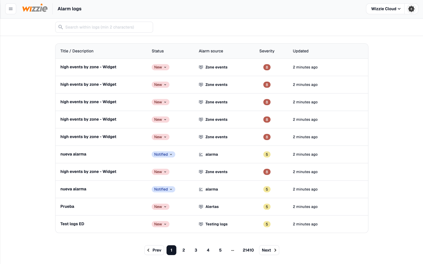Open the user avatar menu

point(411,9)
